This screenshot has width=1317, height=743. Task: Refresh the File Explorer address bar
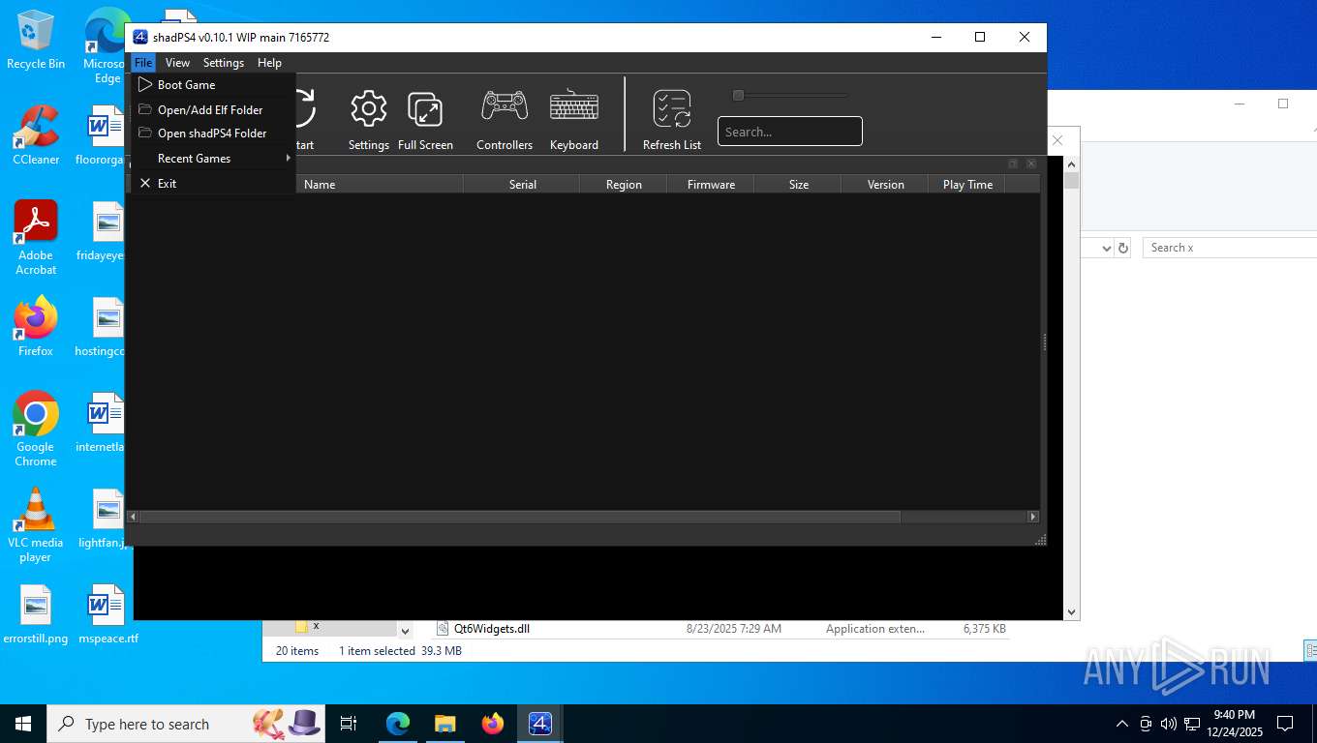click(1123, 248)
